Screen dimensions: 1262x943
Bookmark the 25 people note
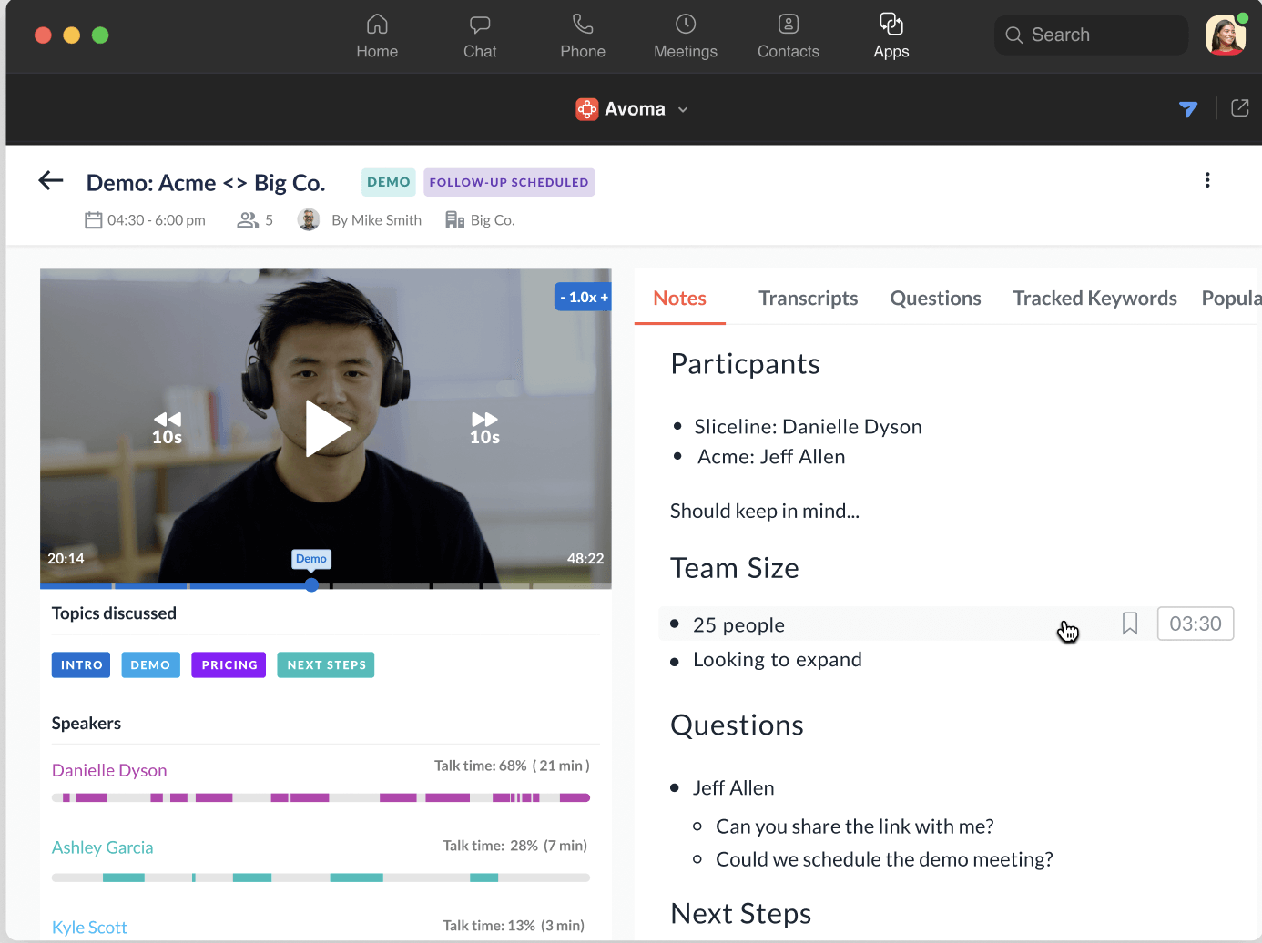[x=1130, y=624]
